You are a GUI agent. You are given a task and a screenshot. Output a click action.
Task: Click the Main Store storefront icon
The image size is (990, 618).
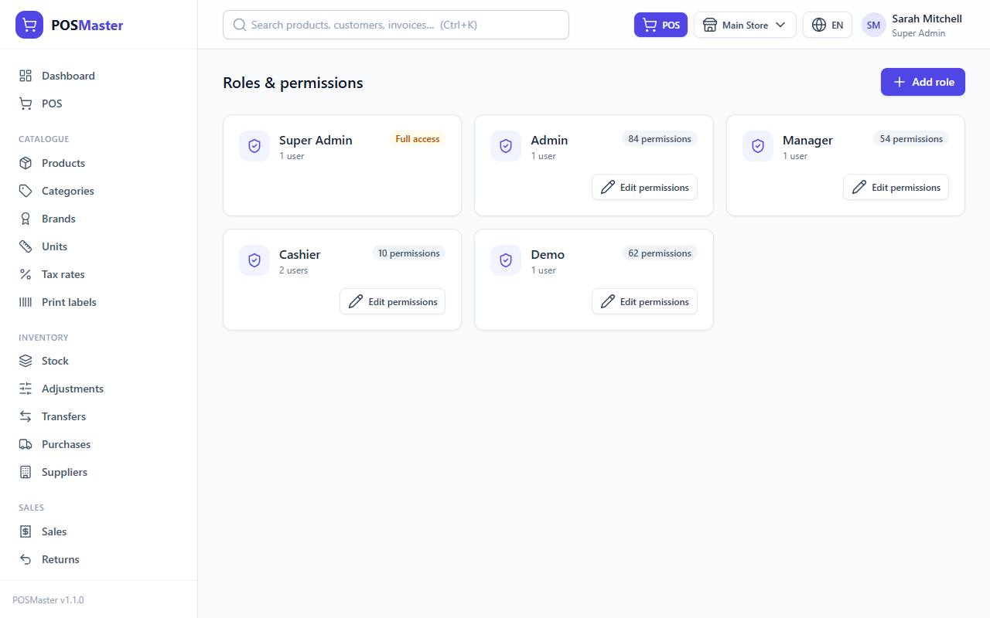click(710, 25)
